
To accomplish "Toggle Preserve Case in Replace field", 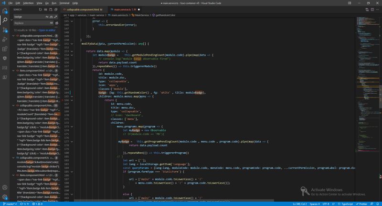I will [x=51, y=23].
